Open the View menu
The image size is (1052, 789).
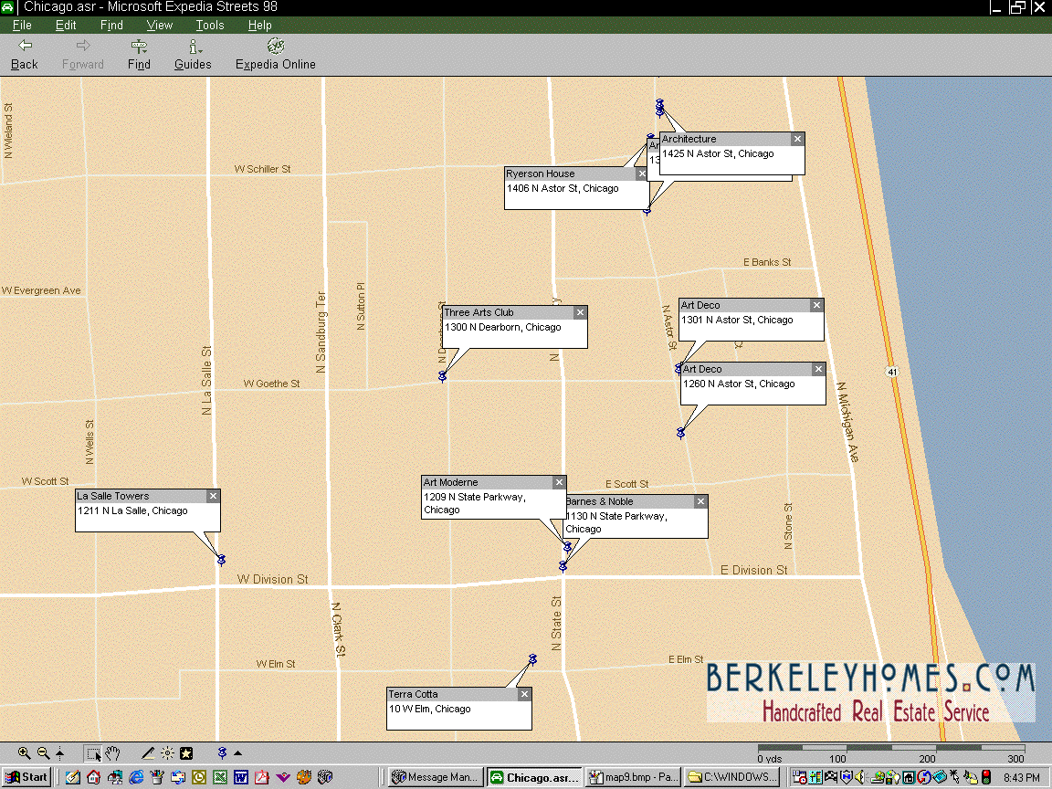(159, 26)
